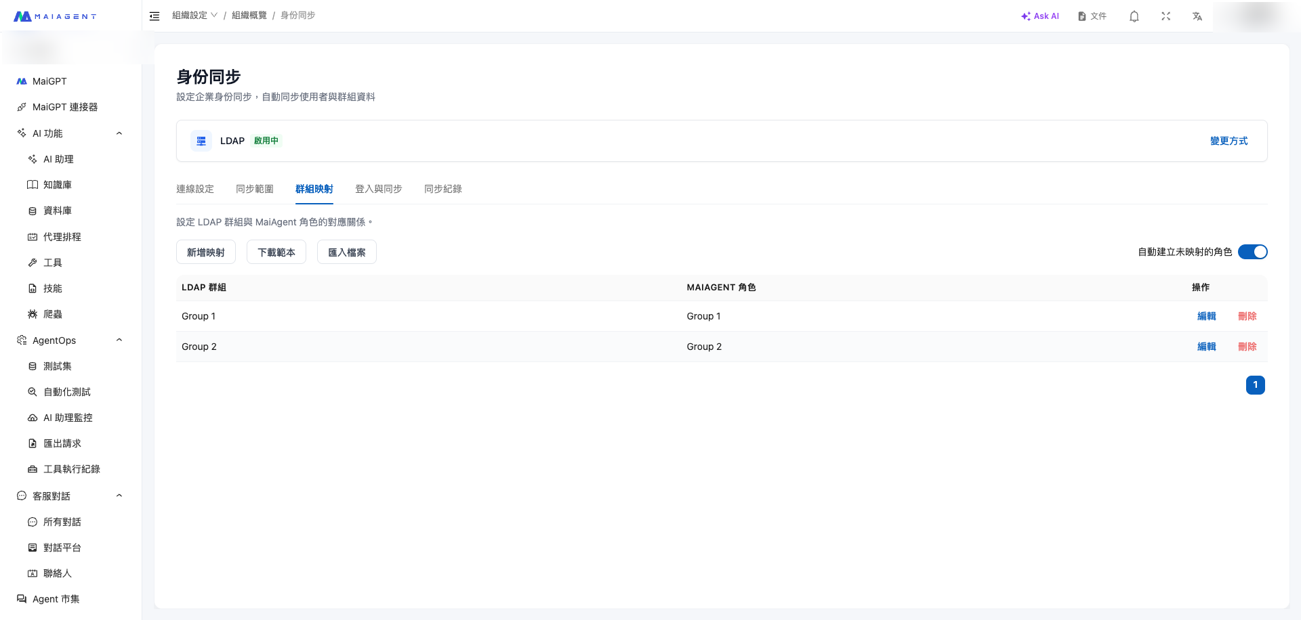Disable 自動建立未映射的角色 toggle

[1252, 252]
